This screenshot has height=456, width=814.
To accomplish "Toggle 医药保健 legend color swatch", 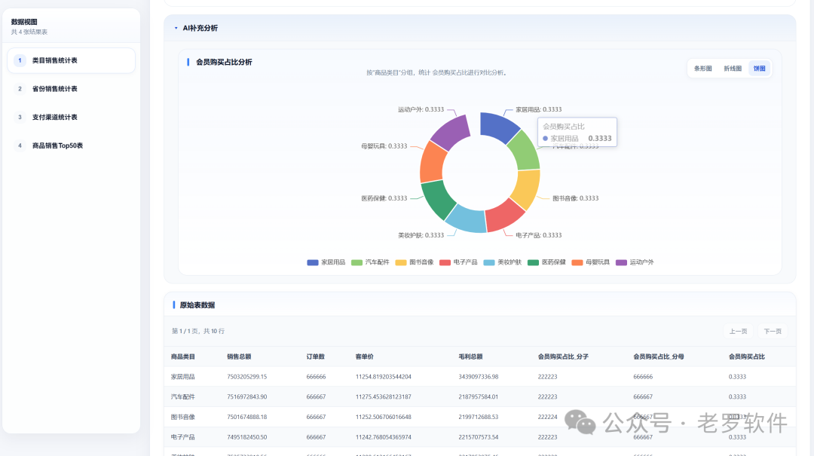I will pos(533,263).
